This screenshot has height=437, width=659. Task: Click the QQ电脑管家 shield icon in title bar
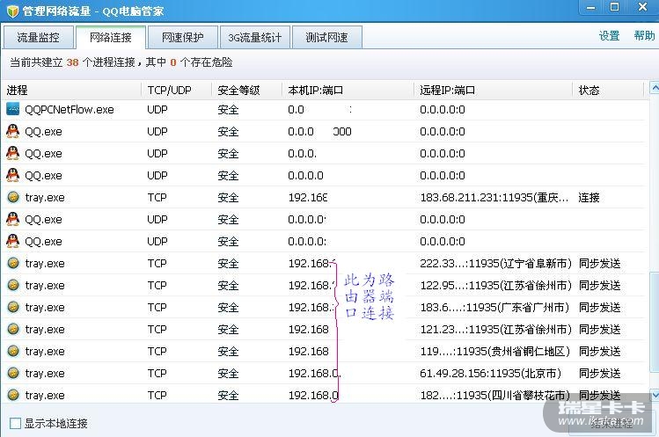click(x=12, y=11)
